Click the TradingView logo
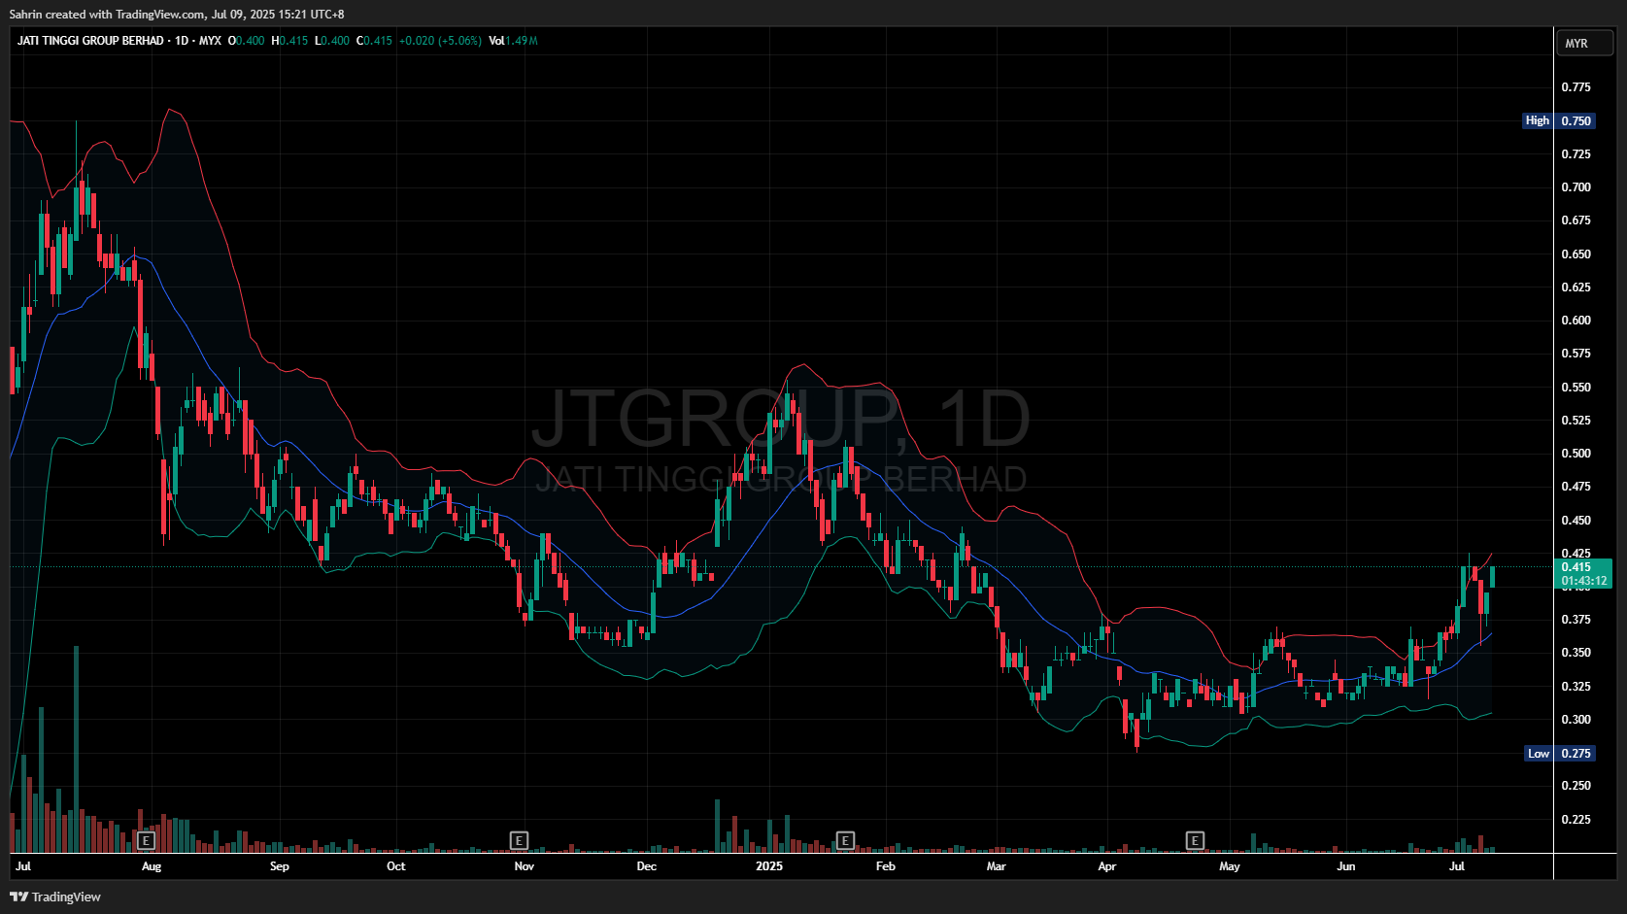 click(x=55, y=897)
